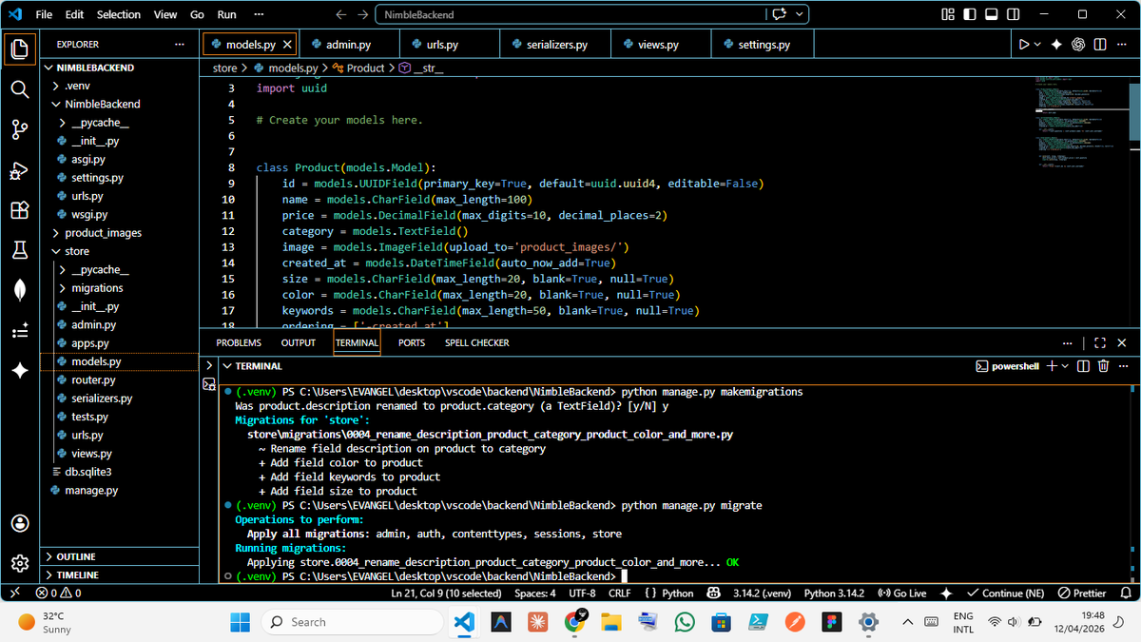1141x642 pixels.
Task: Switch to the PROBLEMS panel tab
Action: point(239,342)
